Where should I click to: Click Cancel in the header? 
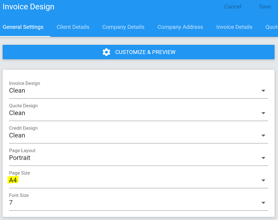(x=233, y=7)
